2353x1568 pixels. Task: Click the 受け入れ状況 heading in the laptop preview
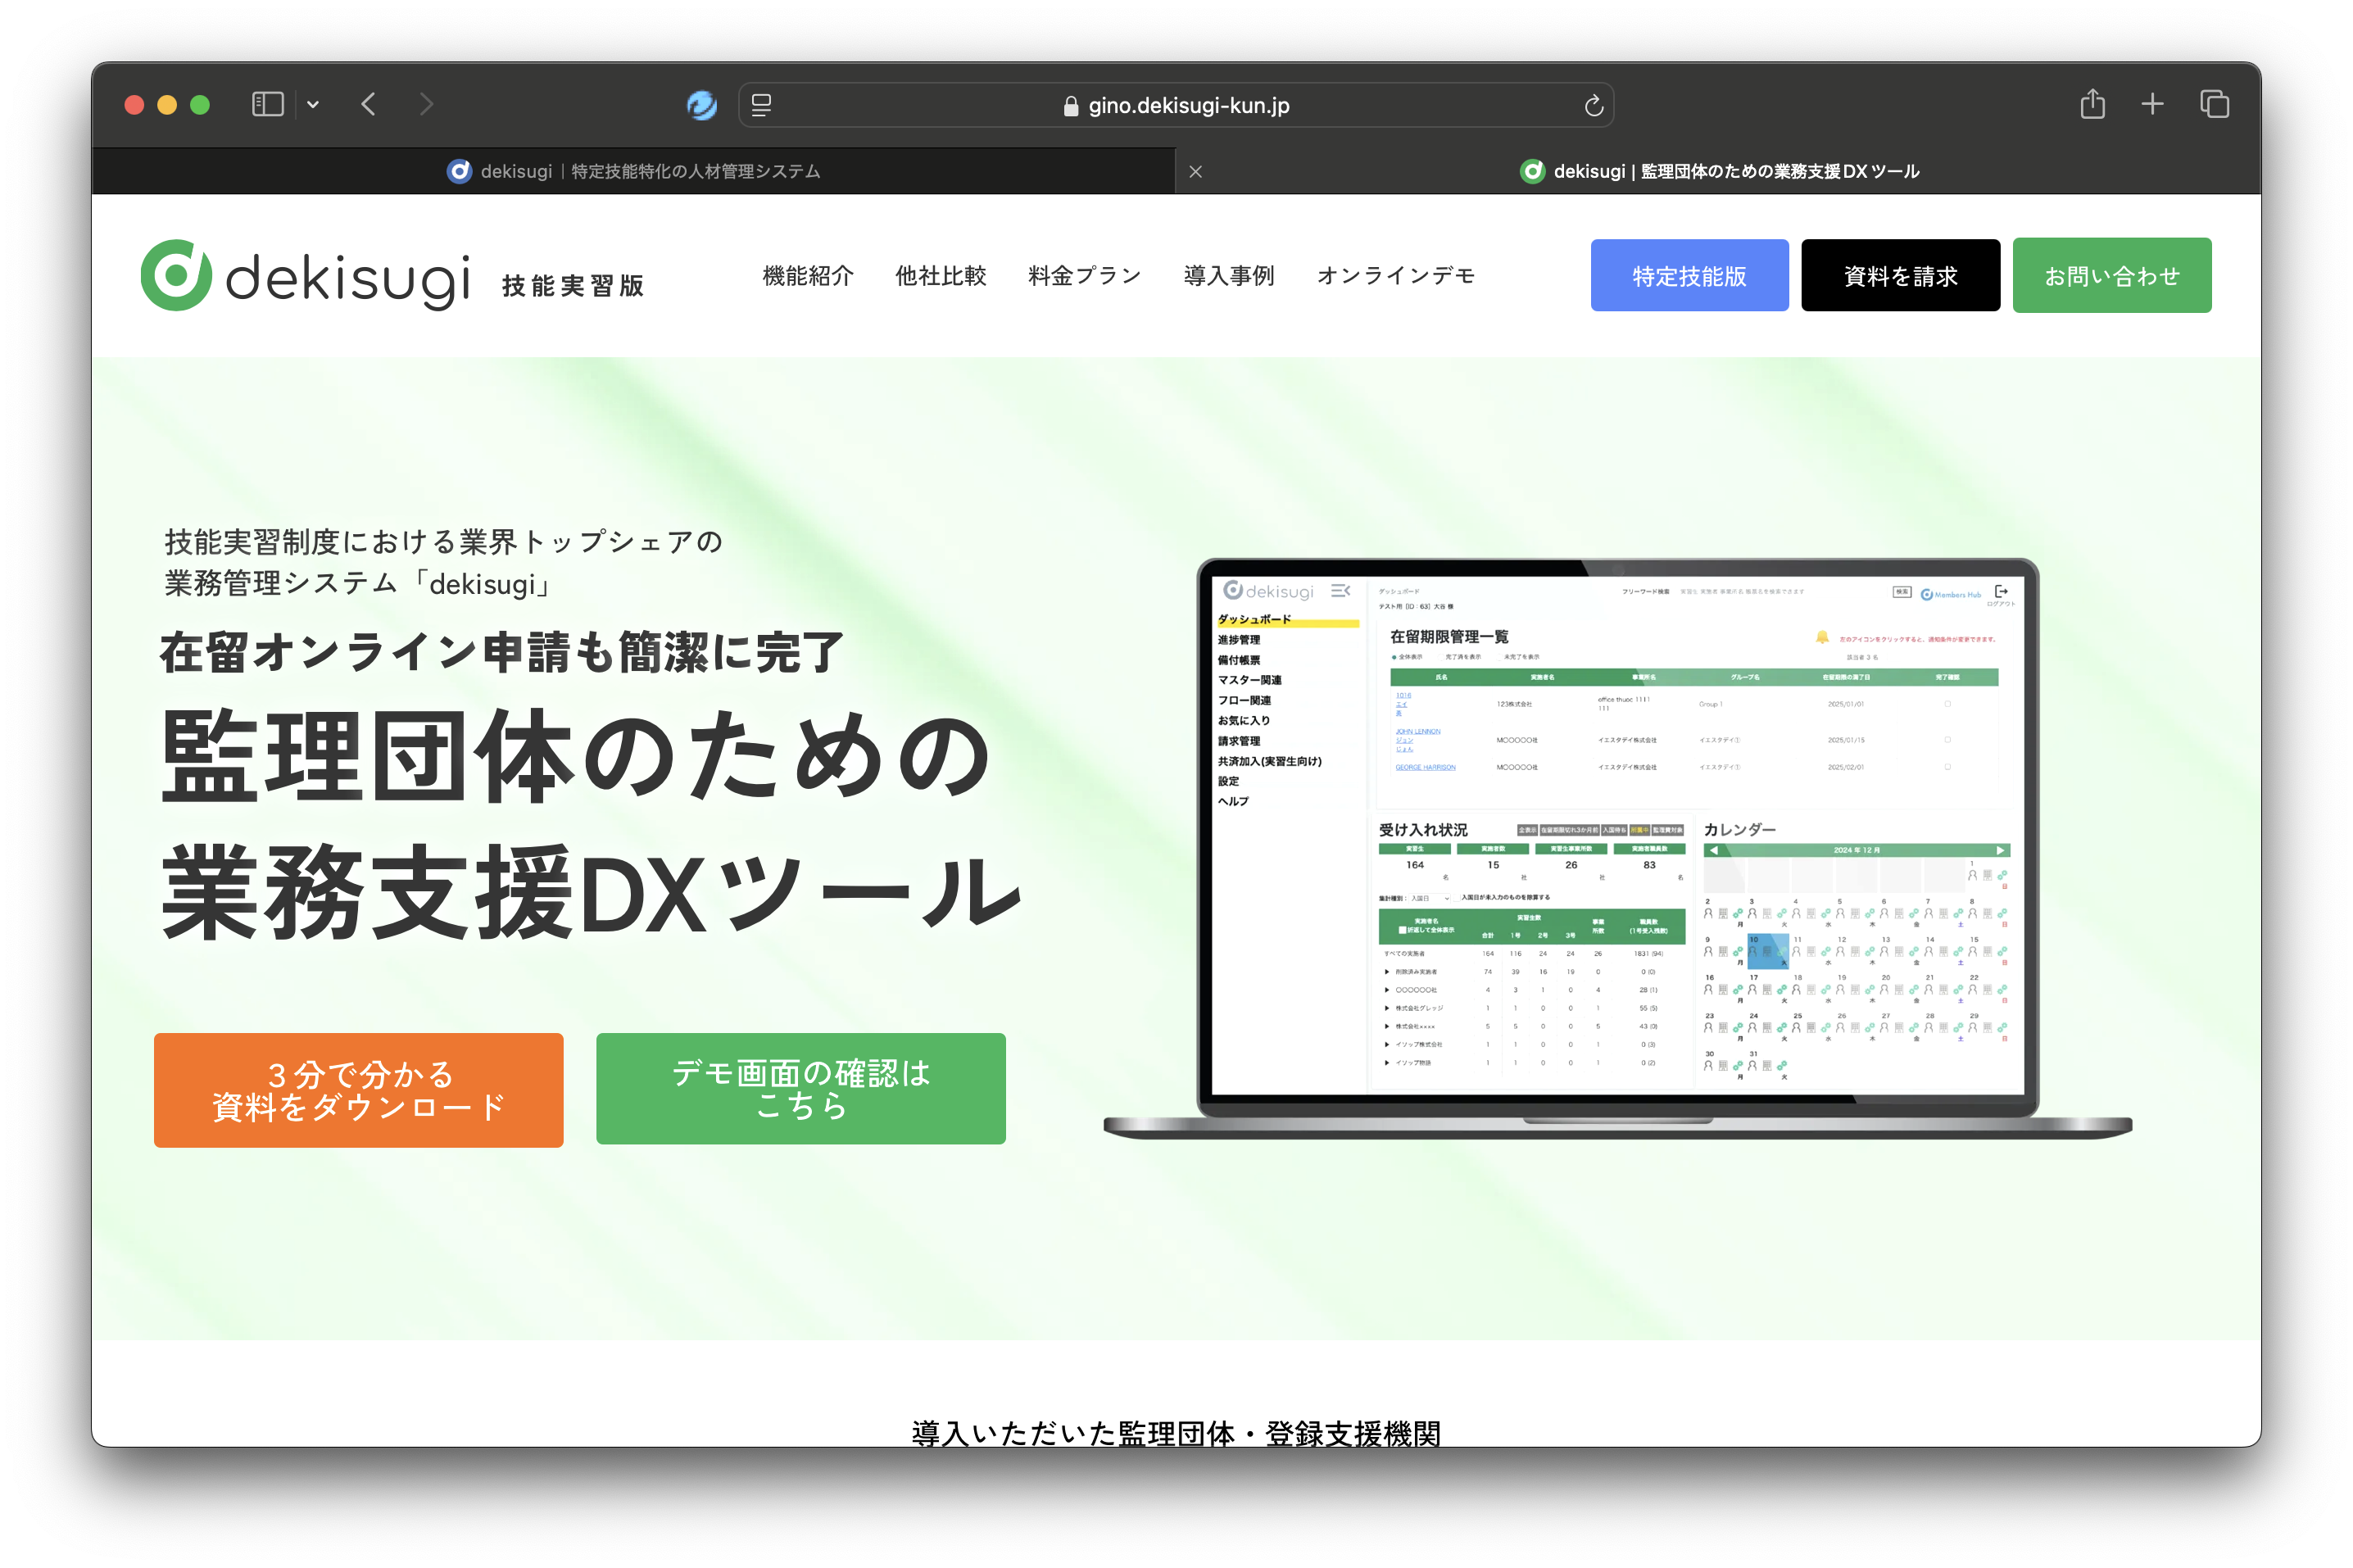click(1423, 829)
